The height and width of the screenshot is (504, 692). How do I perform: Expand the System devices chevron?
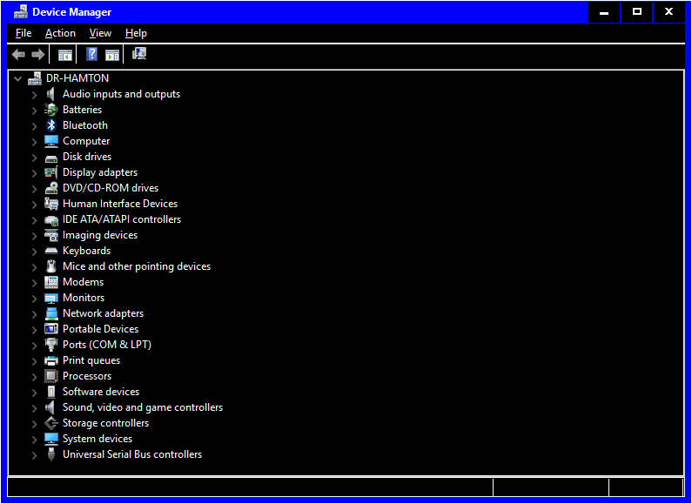coord(35,440)
